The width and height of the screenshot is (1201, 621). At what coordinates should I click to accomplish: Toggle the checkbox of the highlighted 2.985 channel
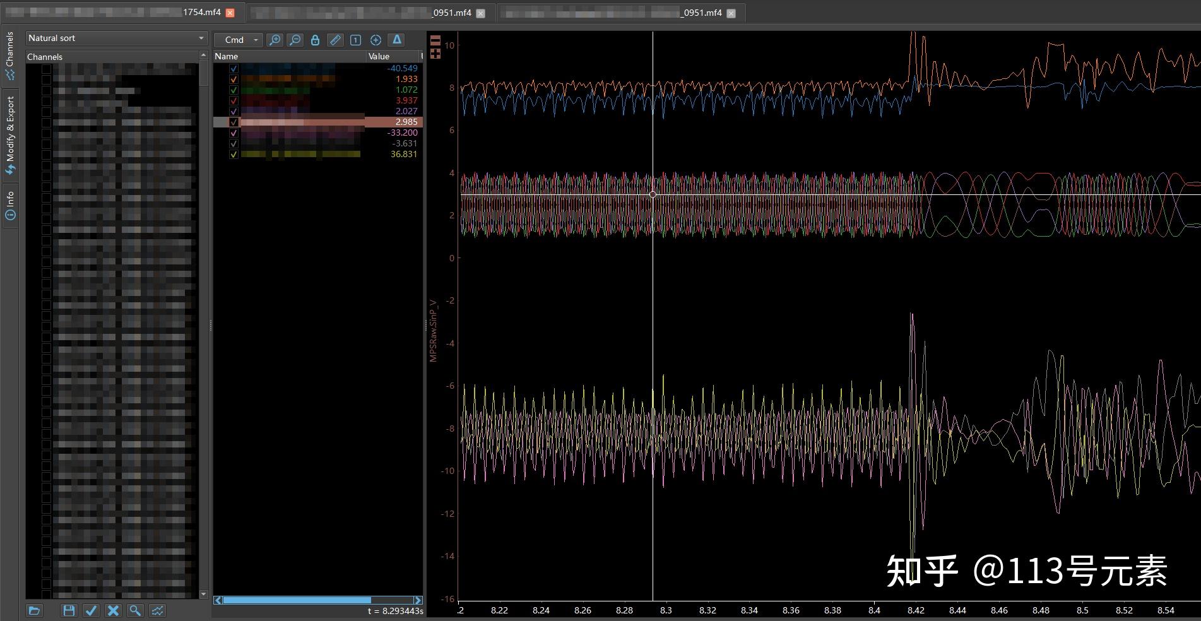coord(234,122)
